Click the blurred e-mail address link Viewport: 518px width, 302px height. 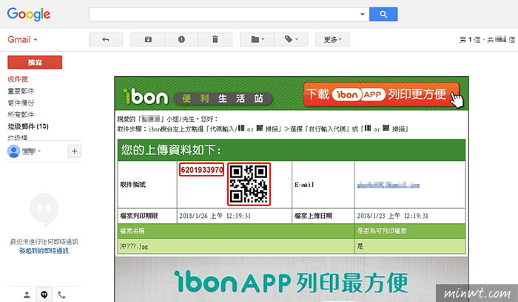388,185
